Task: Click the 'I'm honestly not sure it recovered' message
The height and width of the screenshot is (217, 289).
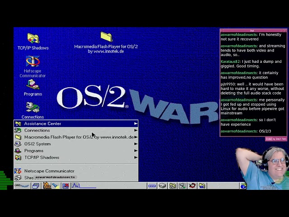Action: coord(251,37)
